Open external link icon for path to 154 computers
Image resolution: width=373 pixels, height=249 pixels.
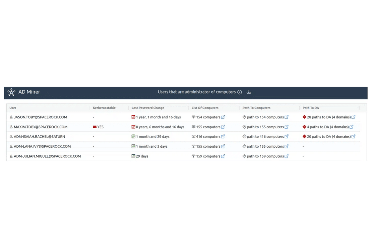tap(286, 117)
